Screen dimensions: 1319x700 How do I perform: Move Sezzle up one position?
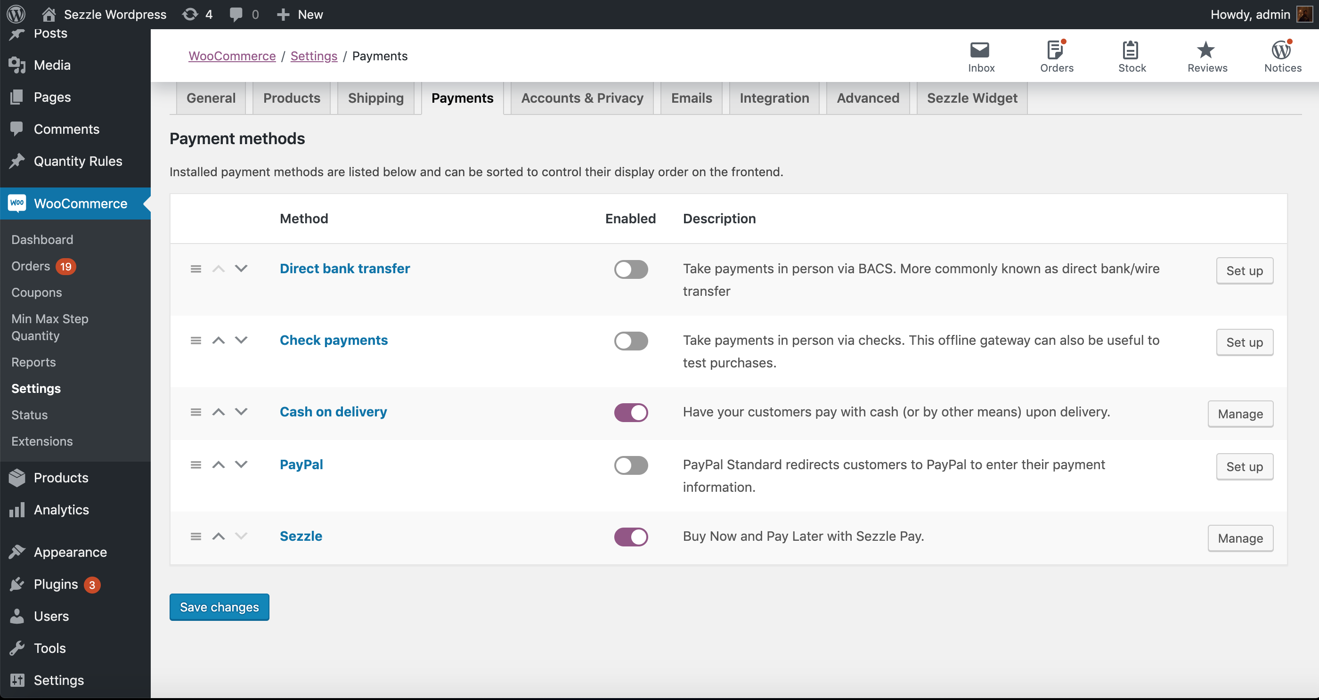point(219,537)
